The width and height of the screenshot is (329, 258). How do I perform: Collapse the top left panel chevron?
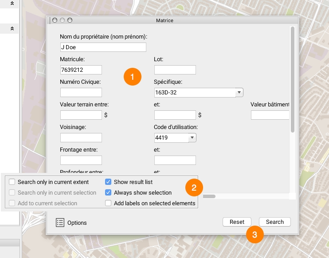coord(12,4)
